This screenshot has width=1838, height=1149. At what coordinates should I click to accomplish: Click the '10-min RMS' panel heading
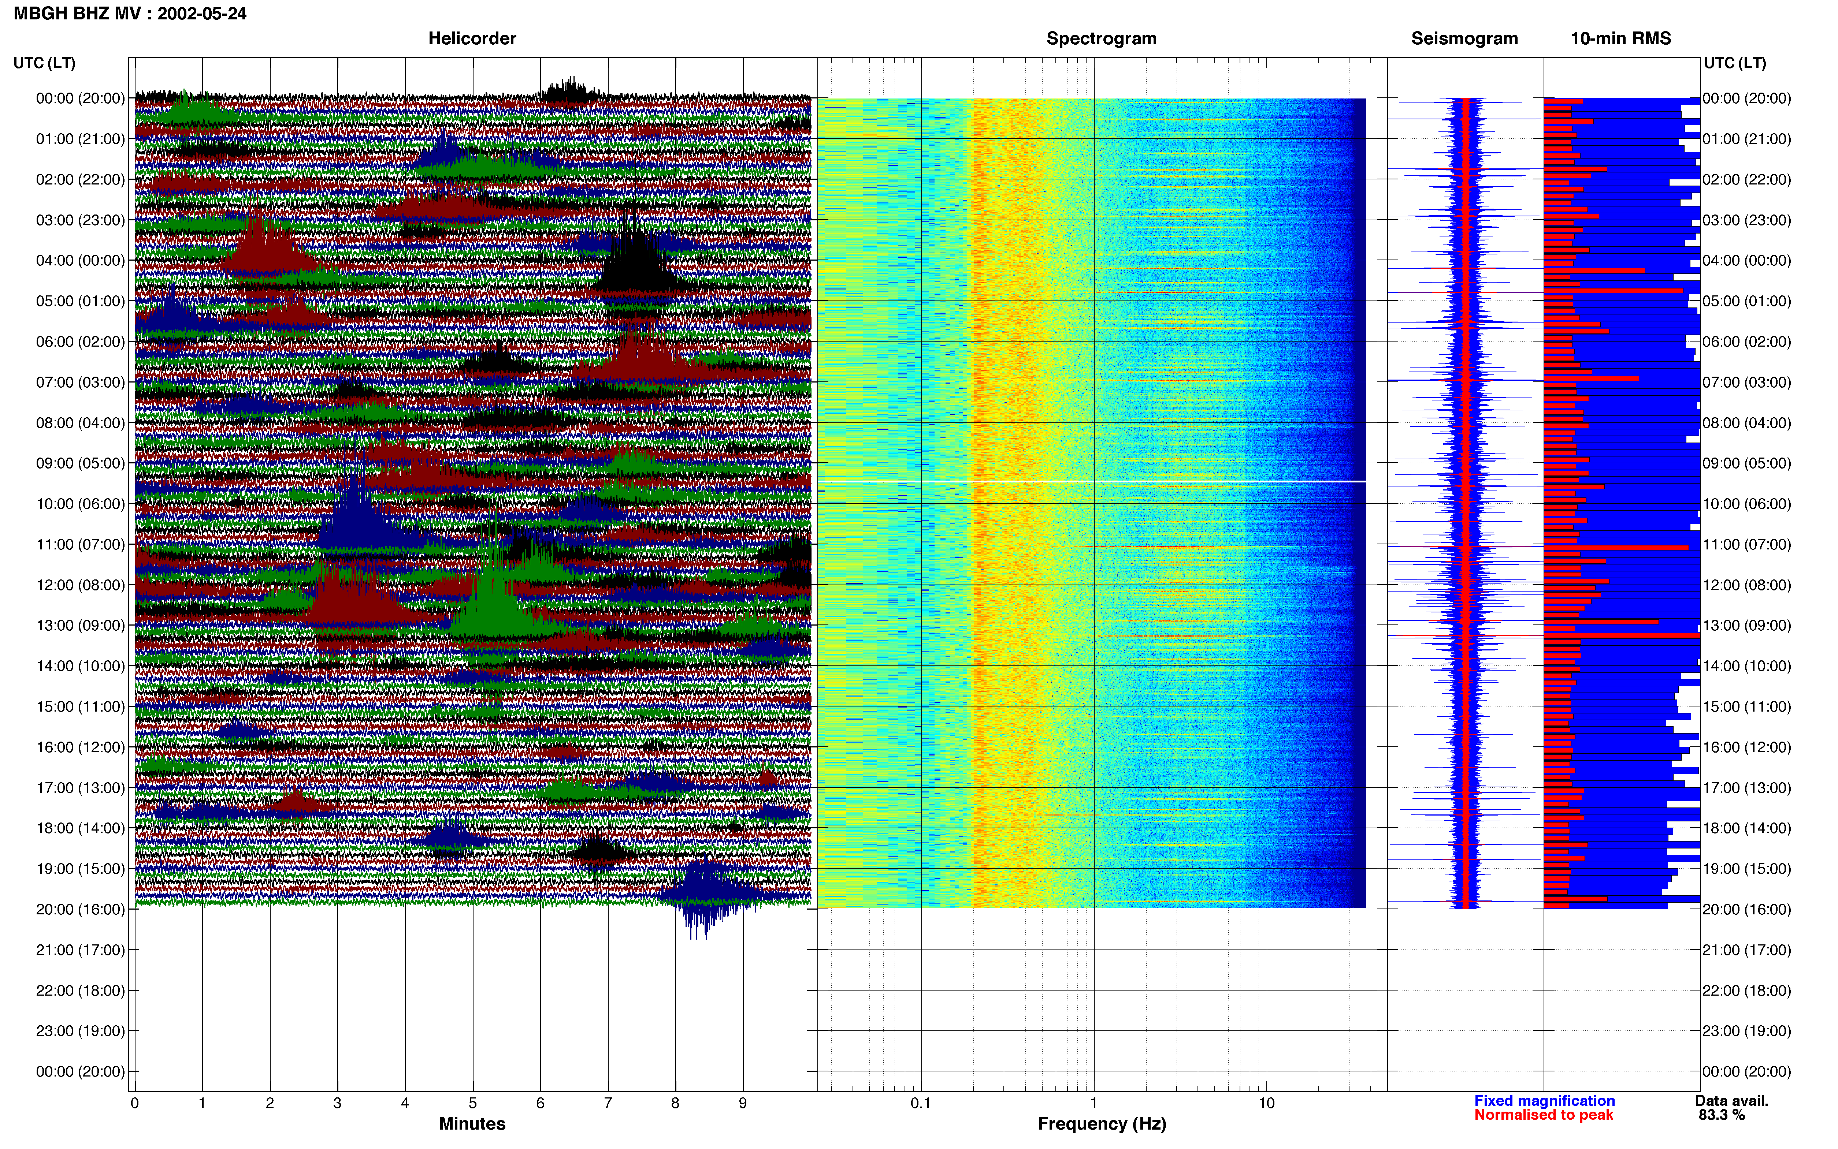pos(1620,38)
